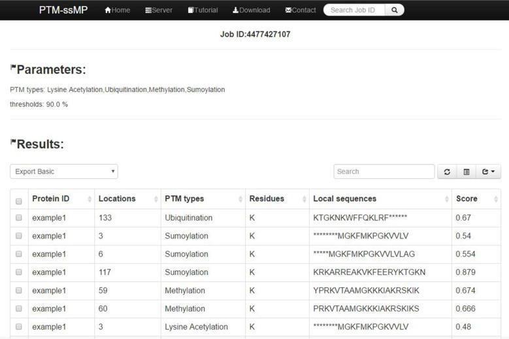Sort by Locations column arrows
509x339 pixels.
pos(156,199)
